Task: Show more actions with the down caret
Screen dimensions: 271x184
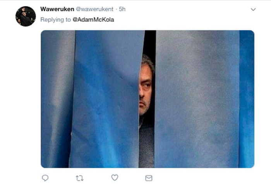Action: [253, 9]
